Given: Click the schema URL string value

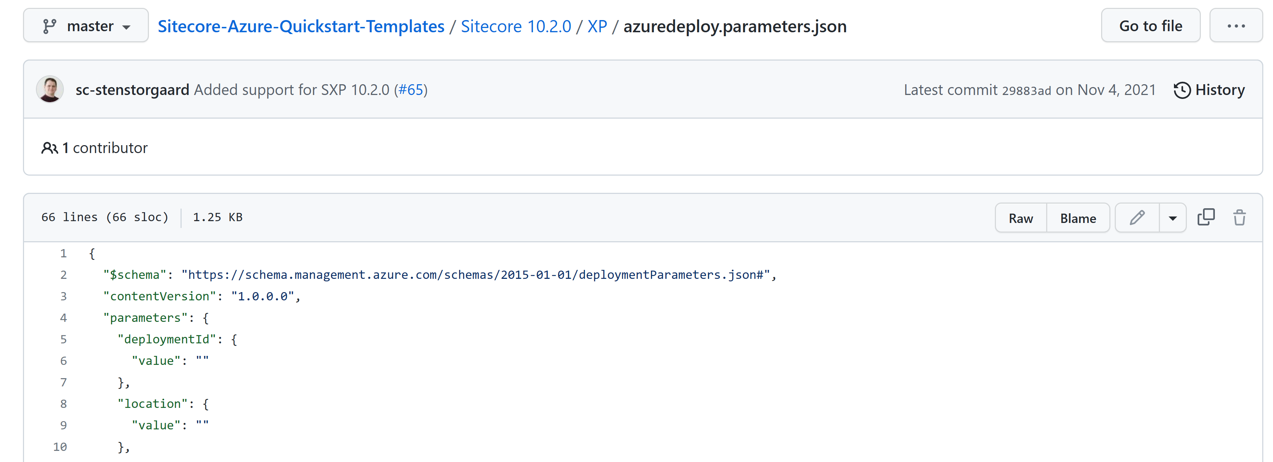Looking at the screenshot, I should (476, 275).
